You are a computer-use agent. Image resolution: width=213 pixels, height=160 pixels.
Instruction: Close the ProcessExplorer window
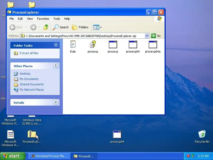(161, 12)
